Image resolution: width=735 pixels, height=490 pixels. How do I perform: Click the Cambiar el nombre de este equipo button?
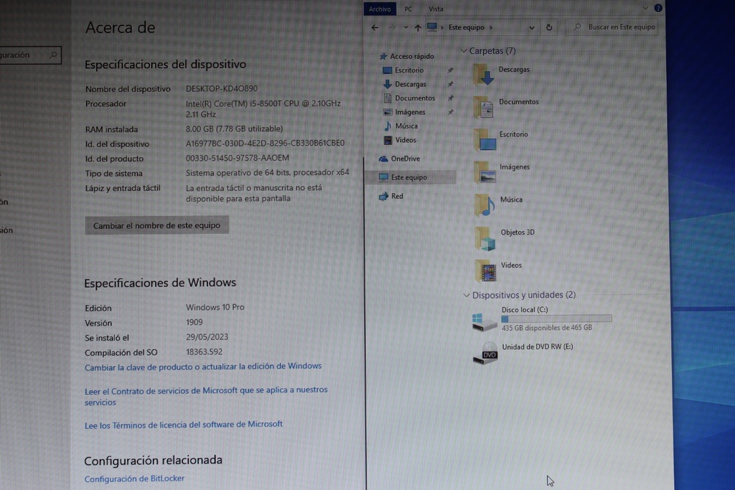point(157,225)
